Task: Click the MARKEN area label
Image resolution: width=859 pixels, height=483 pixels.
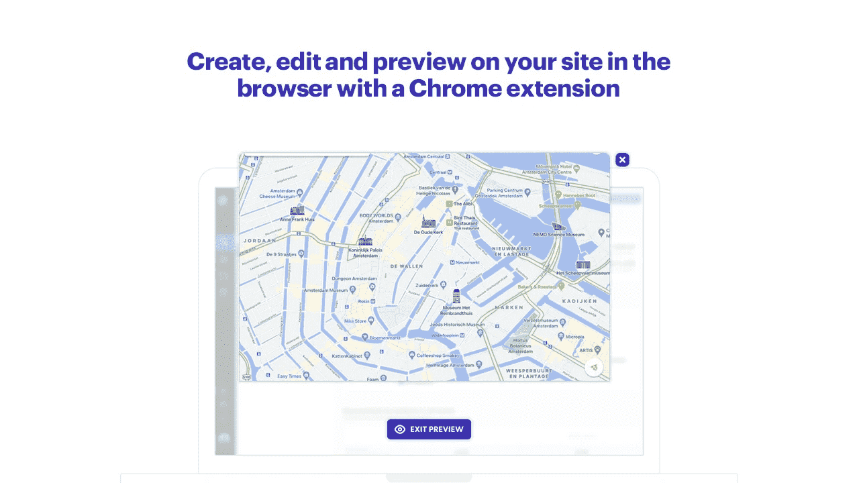Action: pos(508,307)
